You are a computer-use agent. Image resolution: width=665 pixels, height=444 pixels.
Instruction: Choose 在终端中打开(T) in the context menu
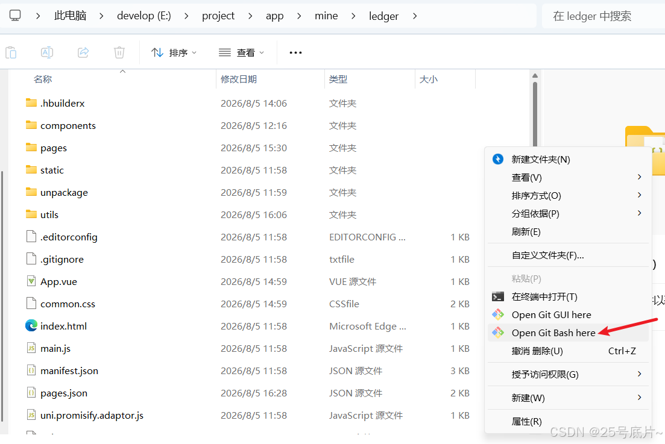point(569,296)
